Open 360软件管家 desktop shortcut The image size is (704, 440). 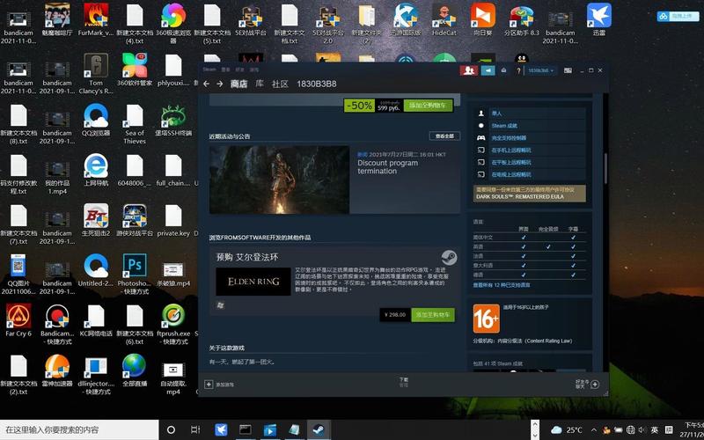[135, 70]
